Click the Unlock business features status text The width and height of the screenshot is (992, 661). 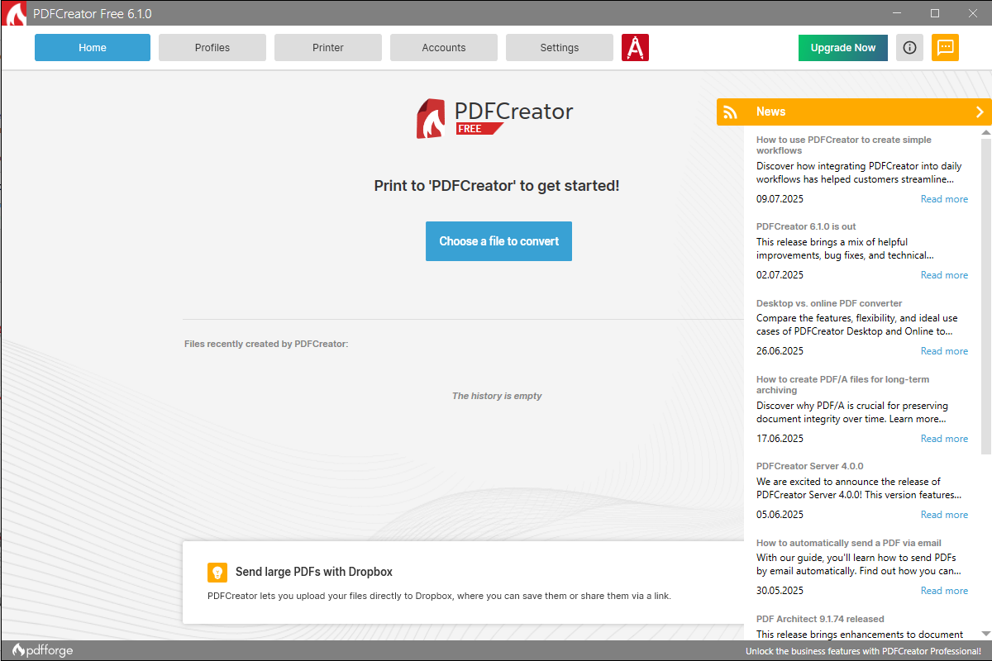pos(863,651)
